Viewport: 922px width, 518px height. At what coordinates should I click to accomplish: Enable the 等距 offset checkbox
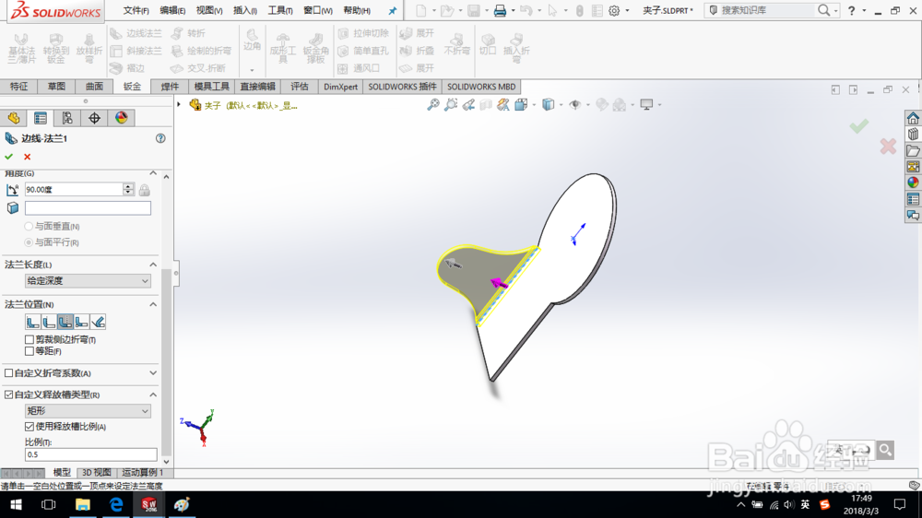[30, 351]
